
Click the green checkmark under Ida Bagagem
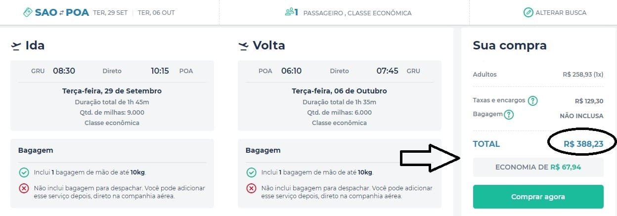coord(24,173)
